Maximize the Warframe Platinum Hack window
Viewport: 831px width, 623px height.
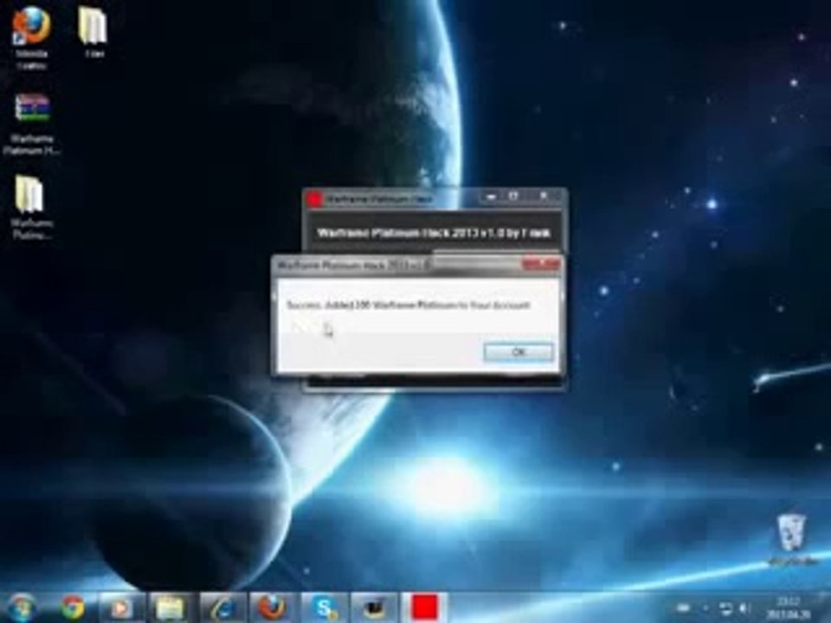point(513,197)
